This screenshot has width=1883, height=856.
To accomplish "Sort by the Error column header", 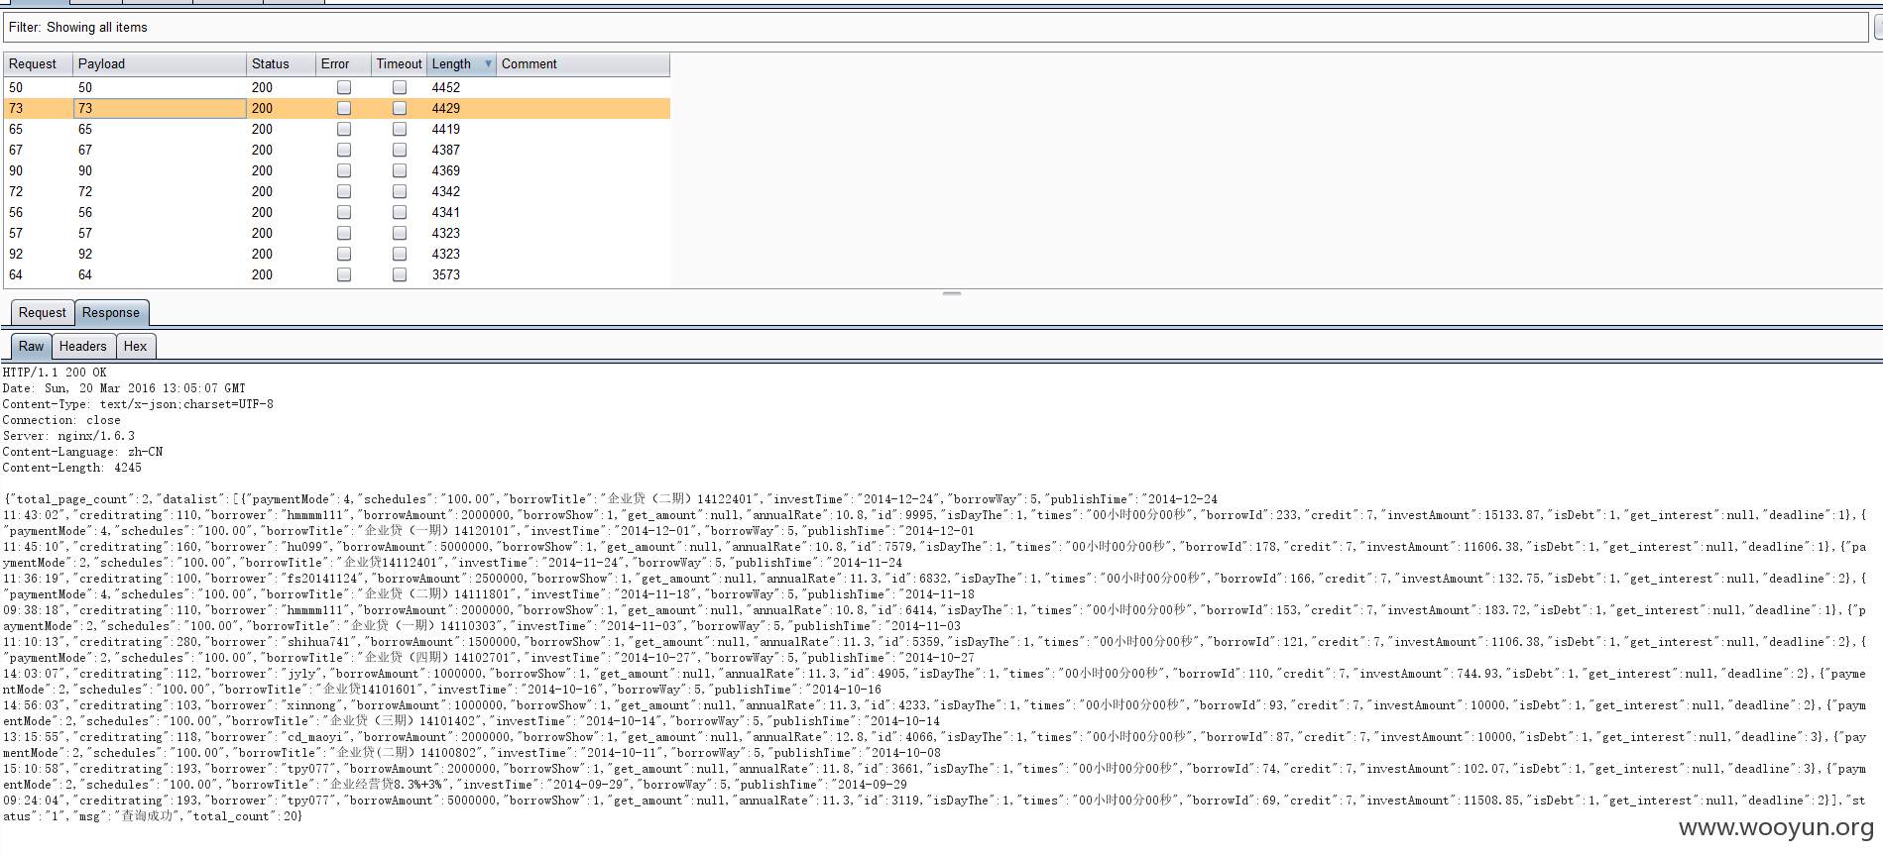I will pos(343,64).
